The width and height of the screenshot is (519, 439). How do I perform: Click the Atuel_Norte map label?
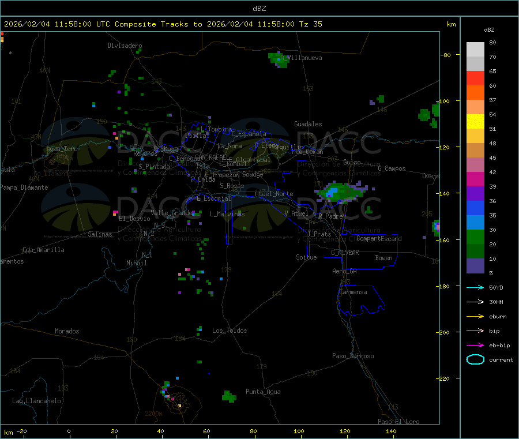point(274,194)
